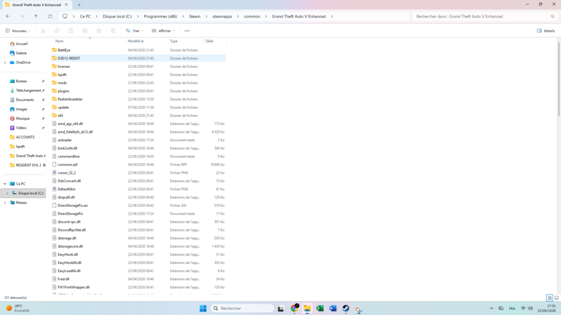Click the search box for this folder
Image resolution: width=561 pixels, height=315 pixels.
pos(485,16)
